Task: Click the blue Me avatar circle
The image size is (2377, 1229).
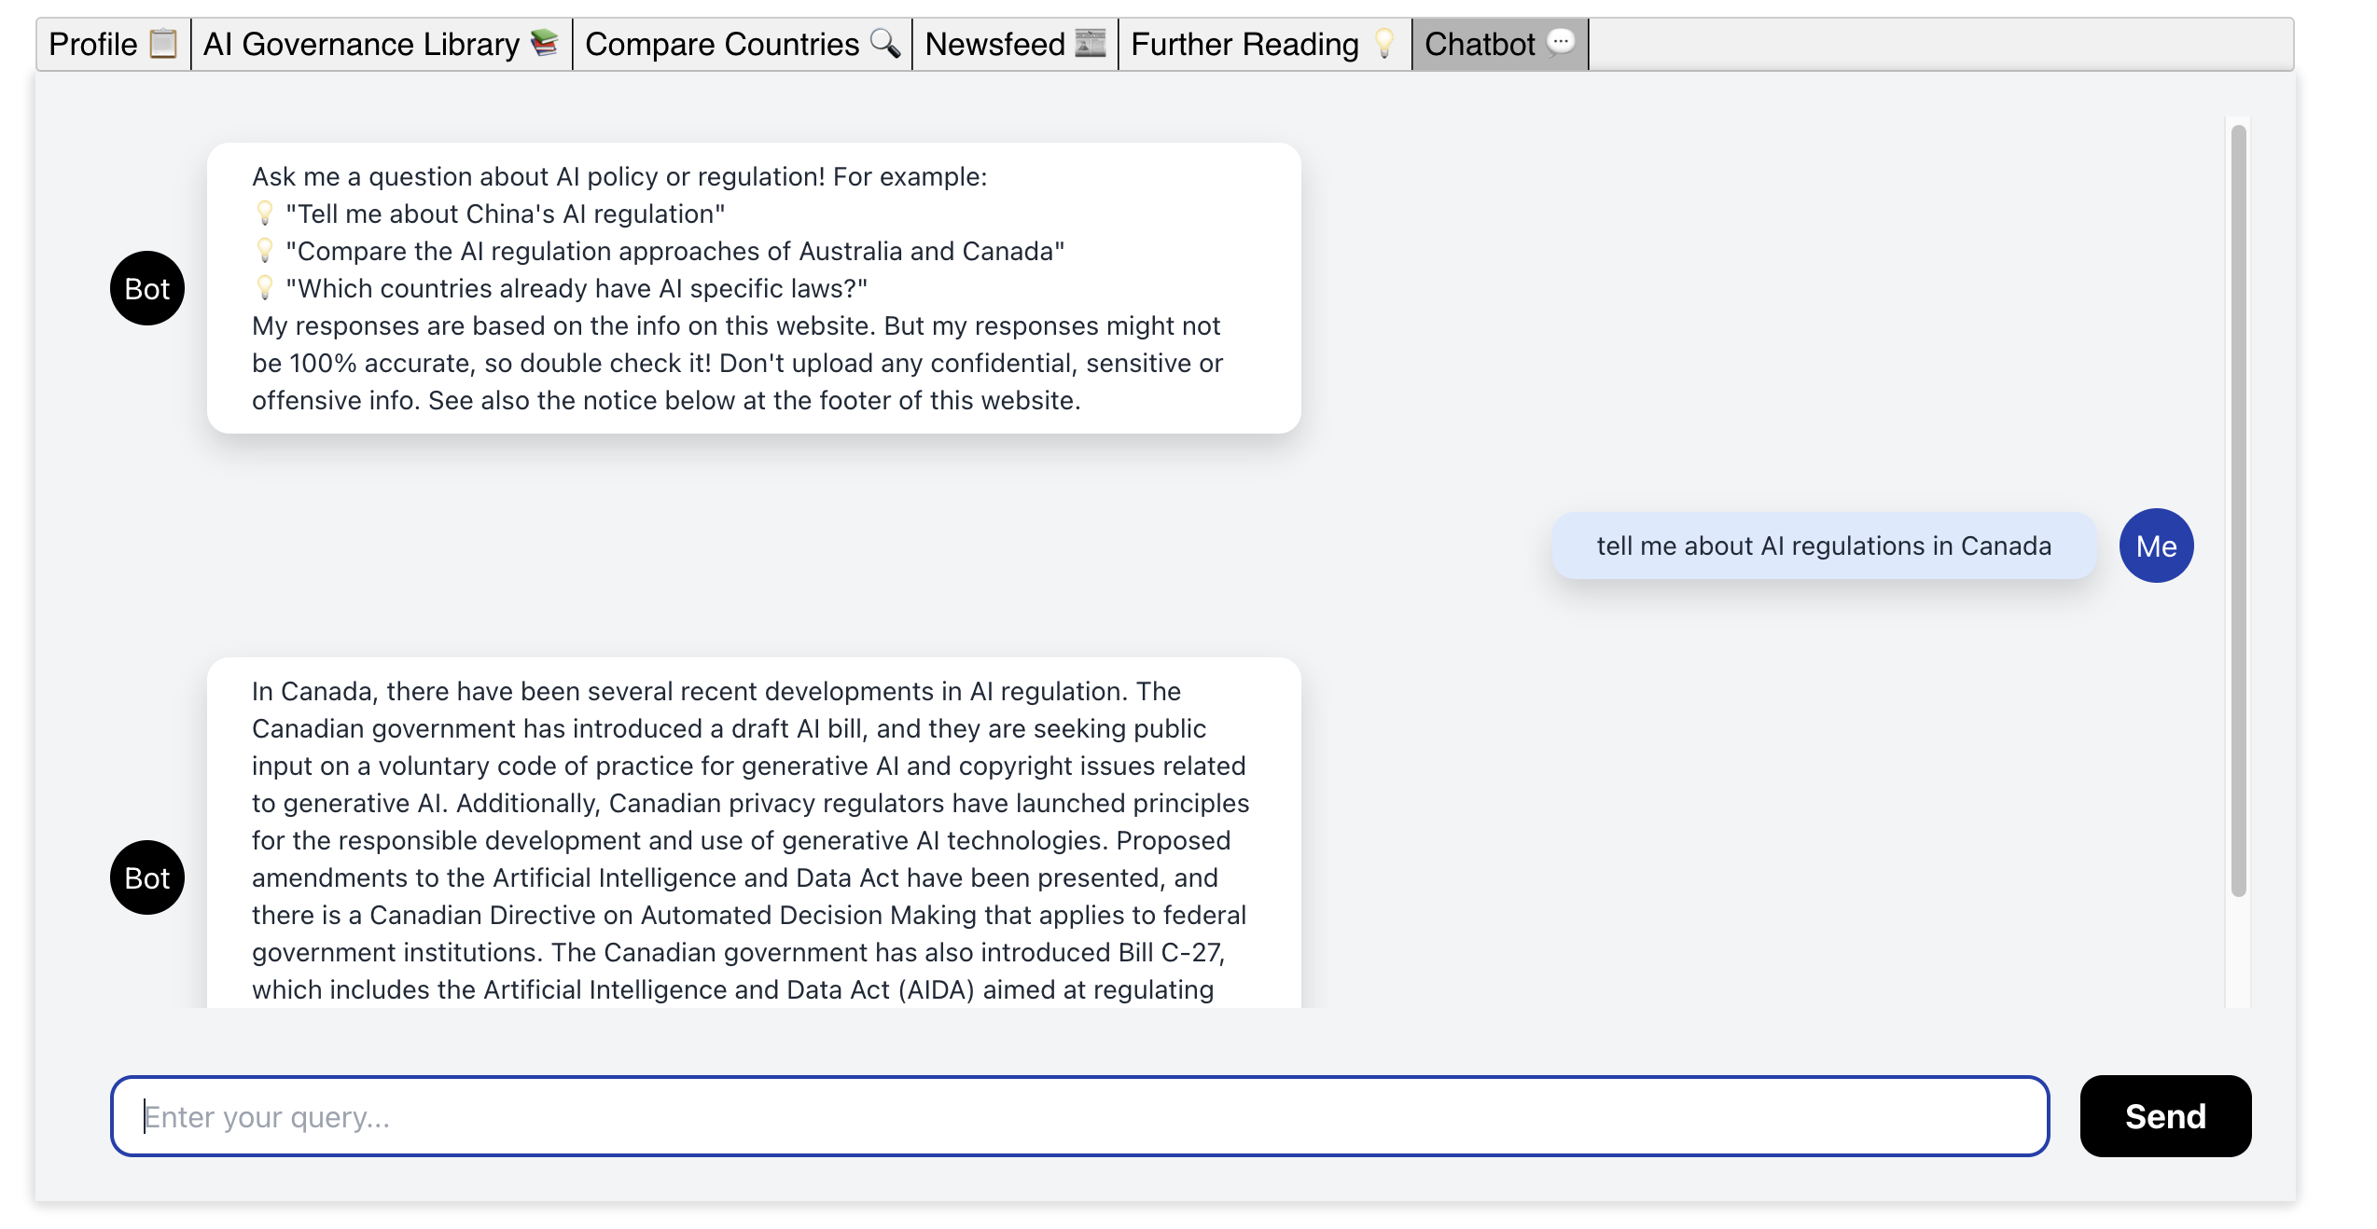Action: [x=2156, y=545]
